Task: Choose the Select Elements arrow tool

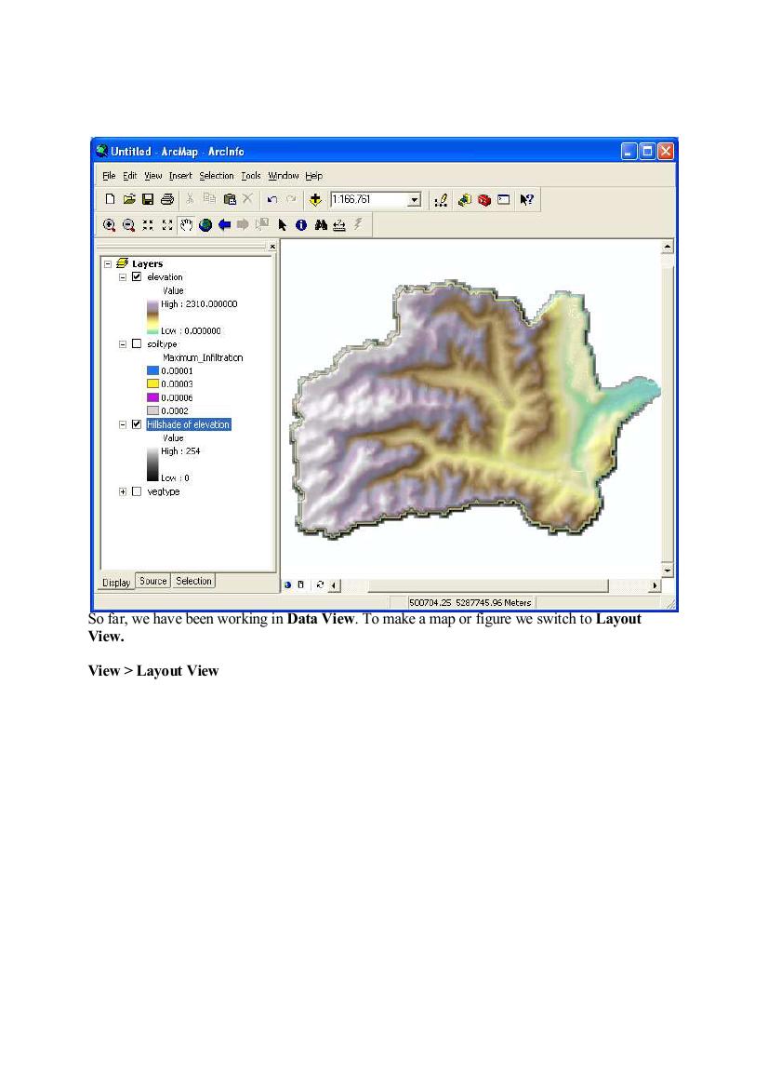Action: coord(282,225)
